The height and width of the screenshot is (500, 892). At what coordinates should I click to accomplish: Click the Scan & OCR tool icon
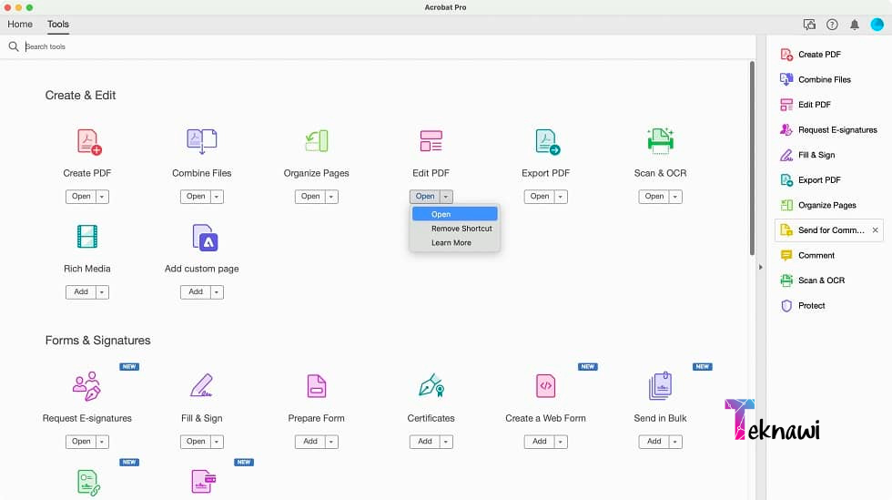[x=660, y=141]
